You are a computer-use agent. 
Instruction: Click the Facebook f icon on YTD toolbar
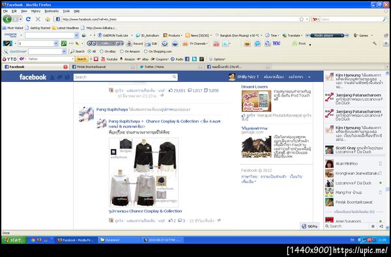tap(187, 59)
